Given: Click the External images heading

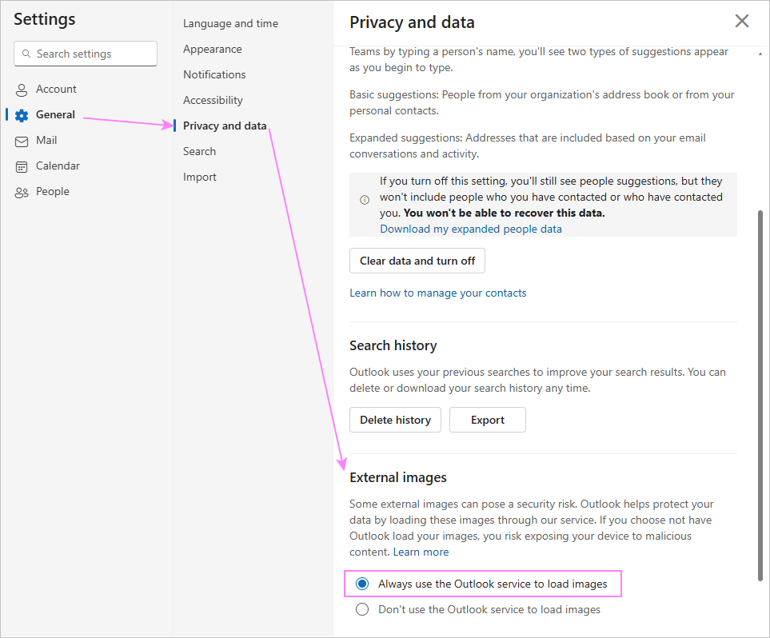Looking at the screenshot, I should tap(397, 477).
